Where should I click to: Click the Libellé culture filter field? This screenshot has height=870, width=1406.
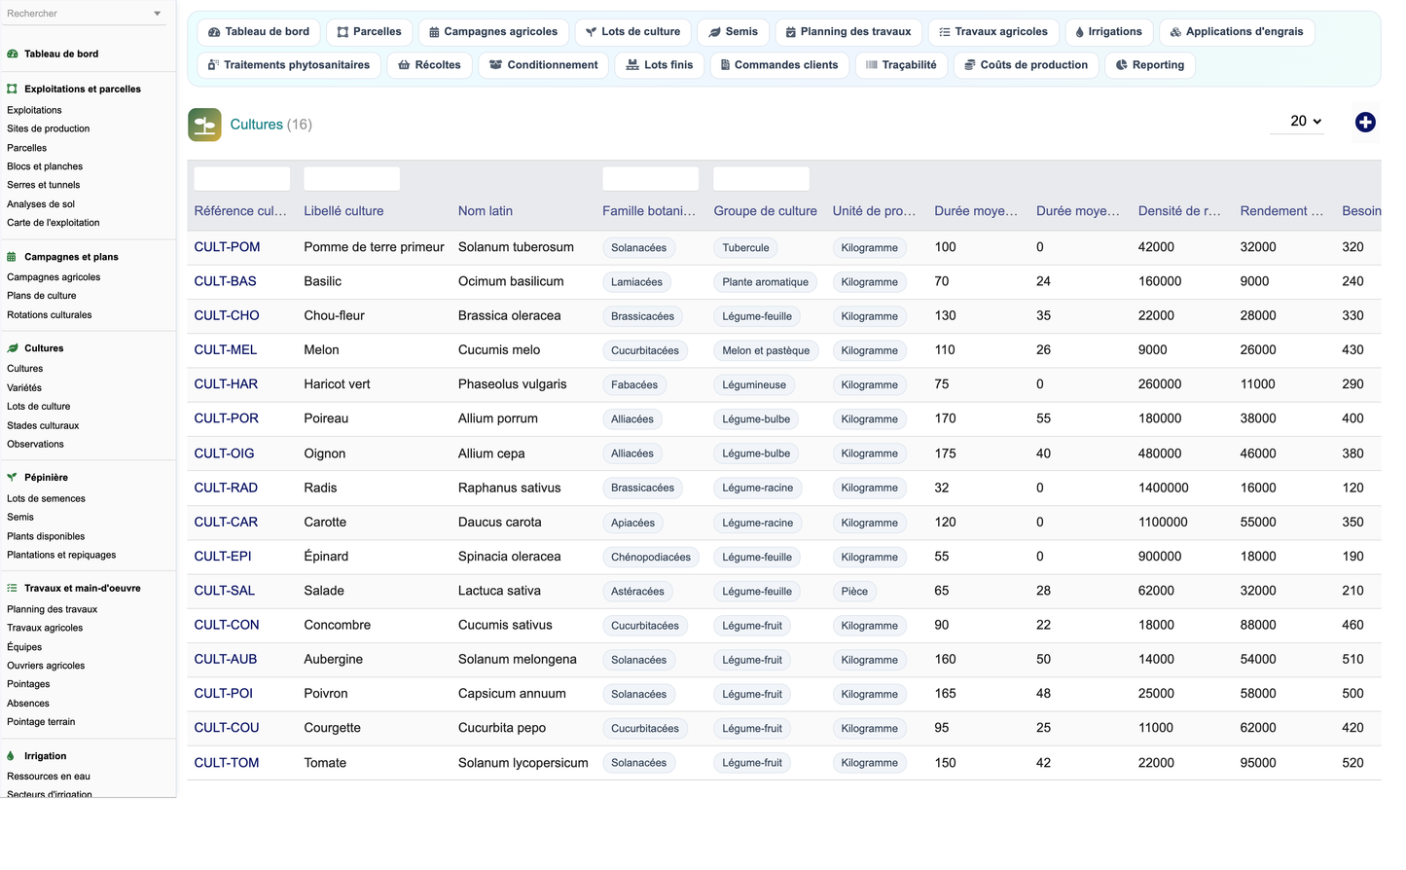(x=352, y=179)
